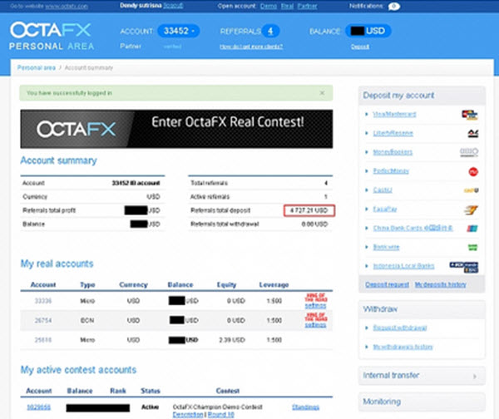Open settings for account 26754
Image resolution: width=499 pixels, height=419 pixels.
coord(315,325)
